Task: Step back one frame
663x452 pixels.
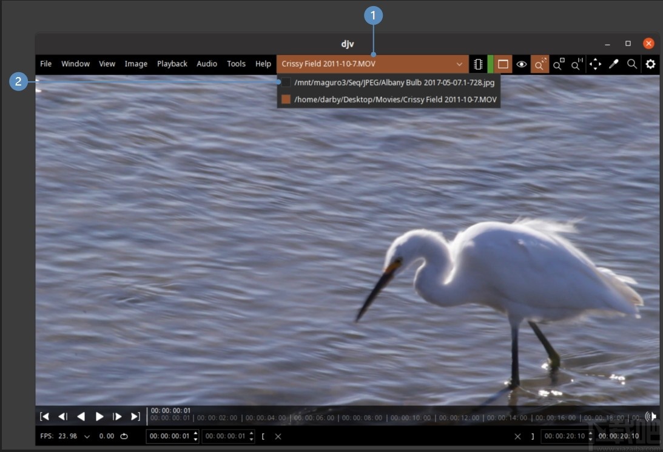Action: (62, 416)
